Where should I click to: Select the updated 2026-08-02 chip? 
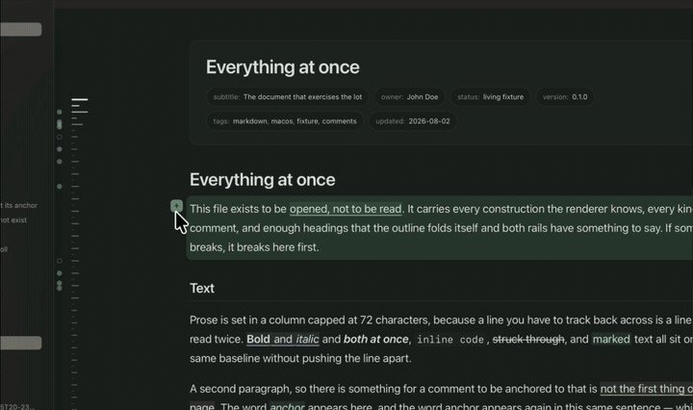412,121
